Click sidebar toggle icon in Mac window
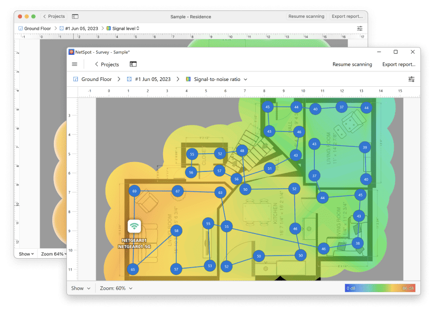Viewport: 434px width, 312px height. click(x=75, y=17)
